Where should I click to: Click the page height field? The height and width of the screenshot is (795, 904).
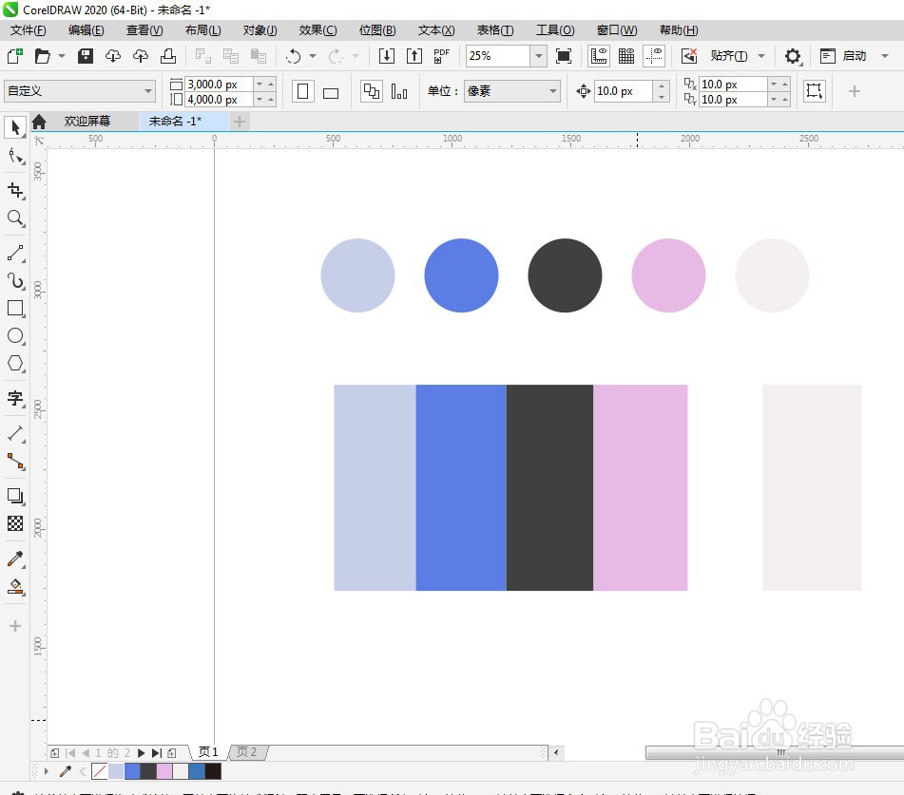219,99
